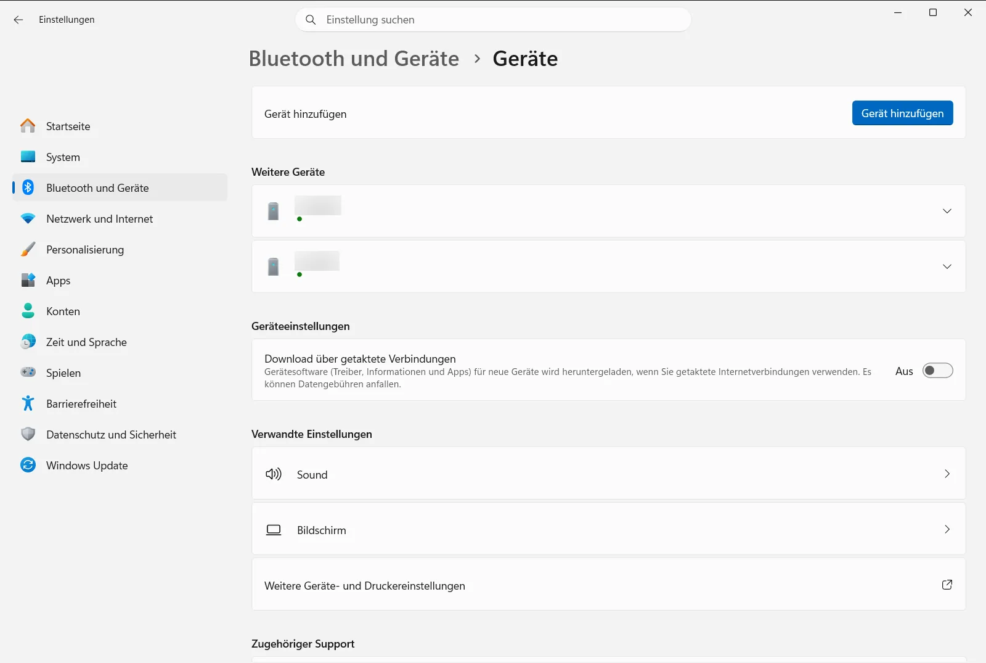The height and width of the screenshot is (663, 986).
Task: Click the Geräteeinstellungen heading text
Action: tap(300, 326)
